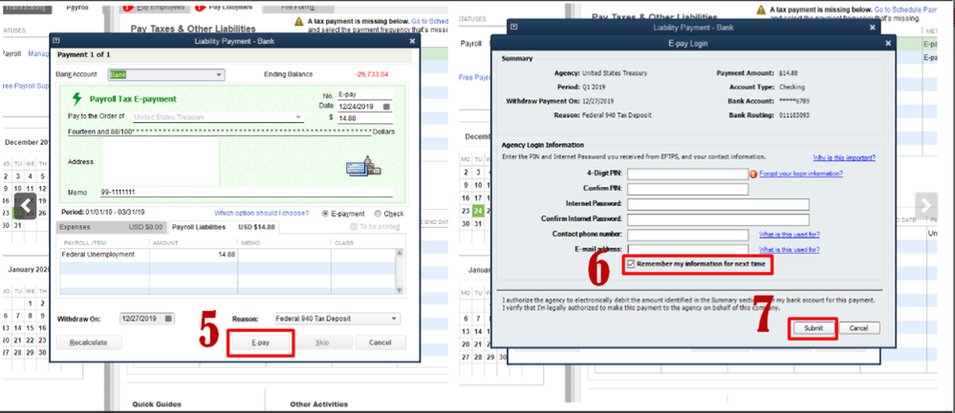This screenshot has height=413, width=955.
Task: Click the Recalculate button
Action: click(88, 342)
